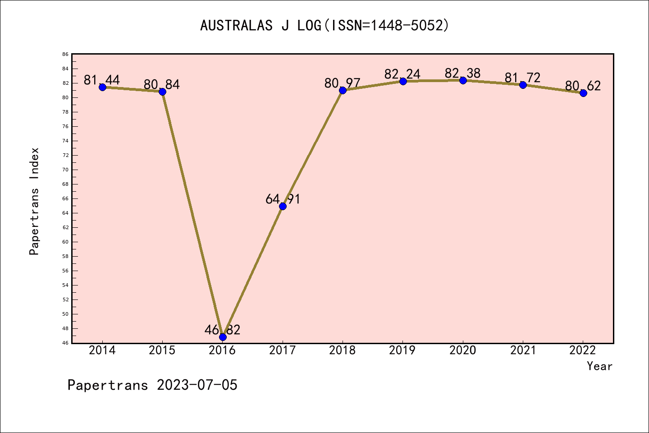
Task: Click the 56 y-axis tick label
Action: (x=65, y=271)
